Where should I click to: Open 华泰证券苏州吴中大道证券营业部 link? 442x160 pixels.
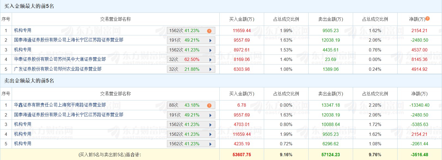[60, 59]
